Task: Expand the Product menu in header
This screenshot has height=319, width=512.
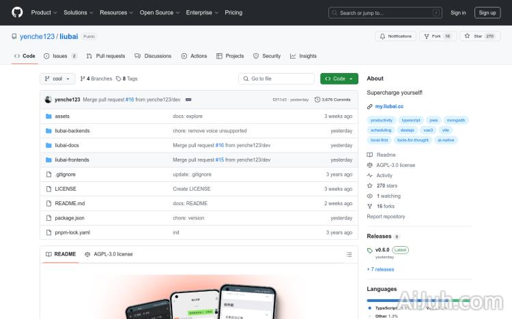Action: (x=44, y=12)
